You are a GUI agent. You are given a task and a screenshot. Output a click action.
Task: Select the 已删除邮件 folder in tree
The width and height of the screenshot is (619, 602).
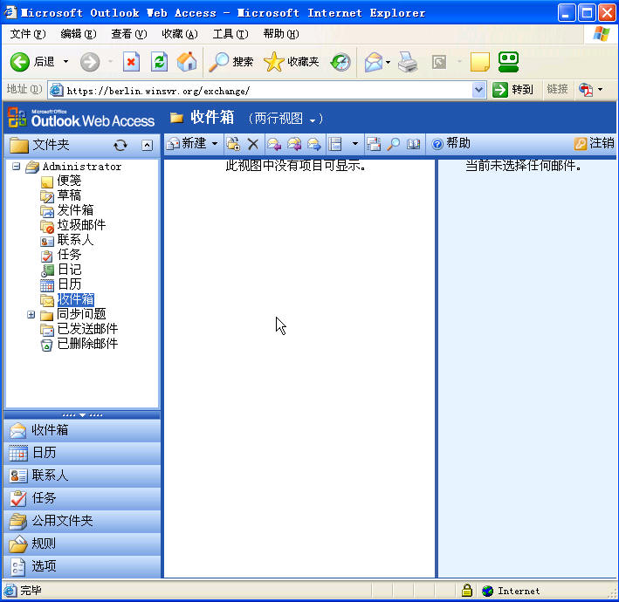86,344
